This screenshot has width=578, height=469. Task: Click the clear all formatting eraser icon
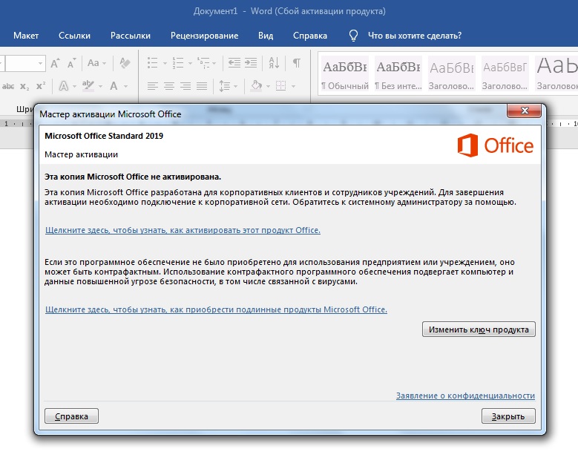(125, 63)
